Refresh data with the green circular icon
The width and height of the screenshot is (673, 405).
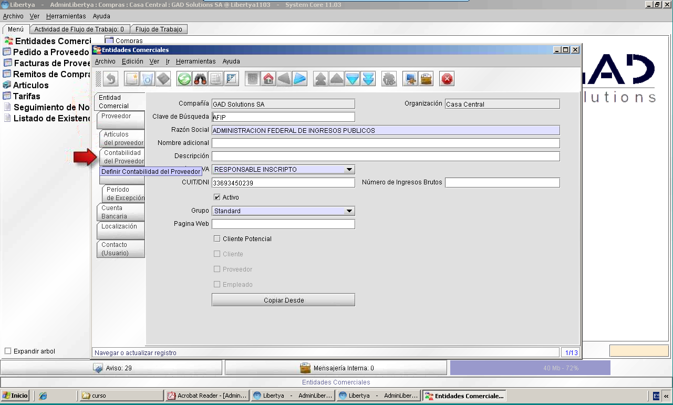click(x=184, y=79)
